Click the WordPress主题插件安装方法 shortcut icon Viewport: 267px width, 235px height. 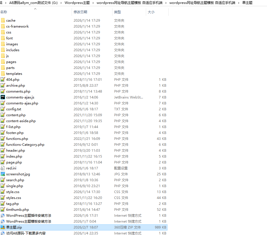pos(3,215)
